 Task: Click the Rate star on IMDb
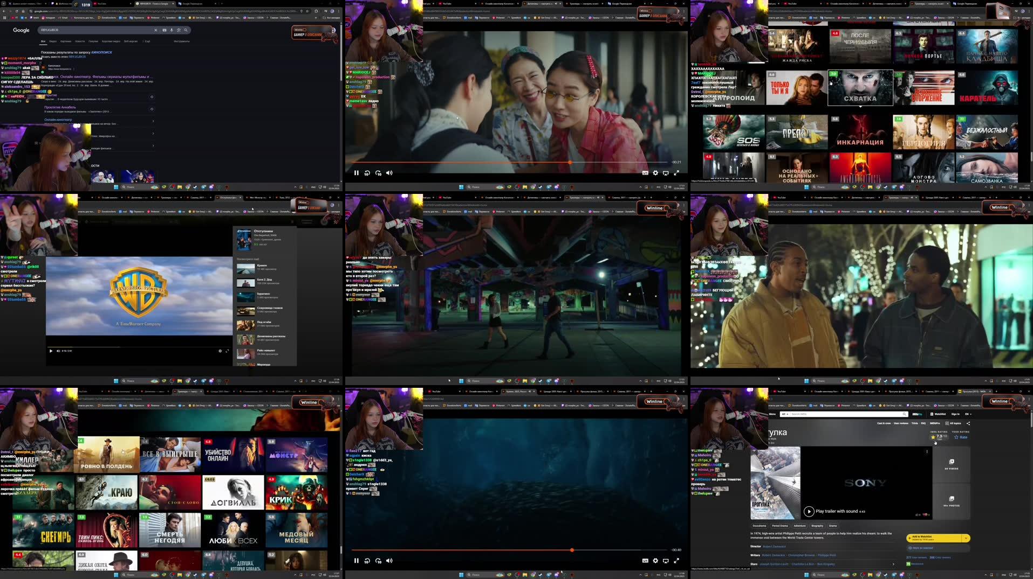(961, 437)
